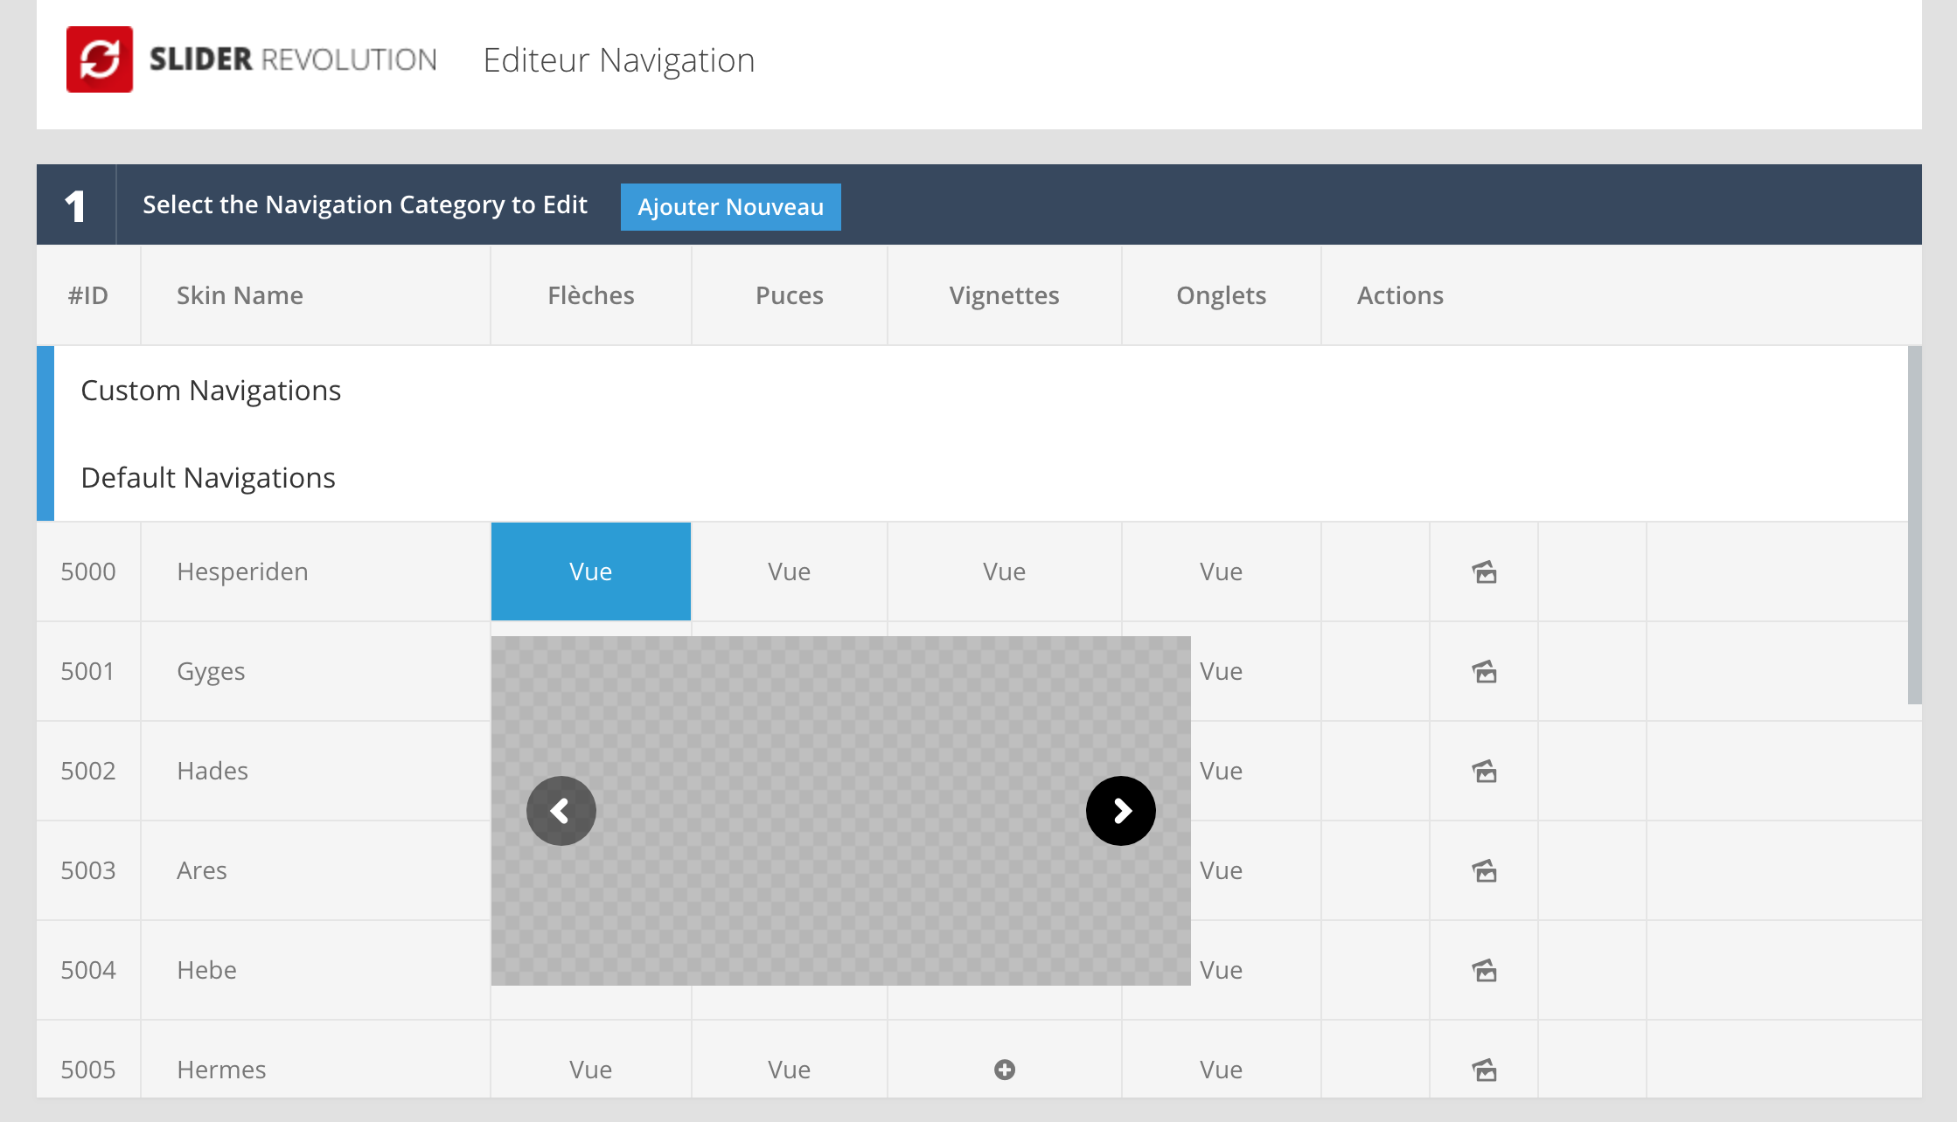Select highlighted Vue for Hesperiden Flèches
This screenshot has height=1122, width=1957.
coord(591,571)
